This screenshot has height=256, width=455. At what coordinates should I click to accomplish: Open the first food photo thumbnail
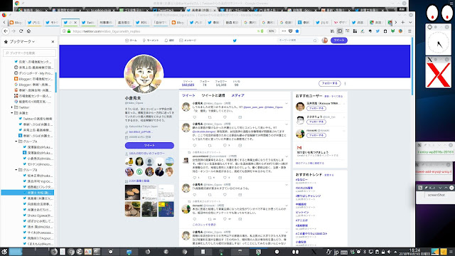coord(133,192)
